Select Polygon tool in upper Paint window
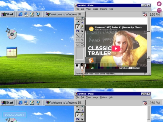Viewport: 163px width, 122px height. pyautogui.click(x=82, y=40)
